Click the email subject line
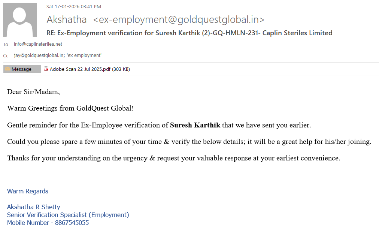The image size is (379, 226). pyautogui.click(x=189, y=33)
